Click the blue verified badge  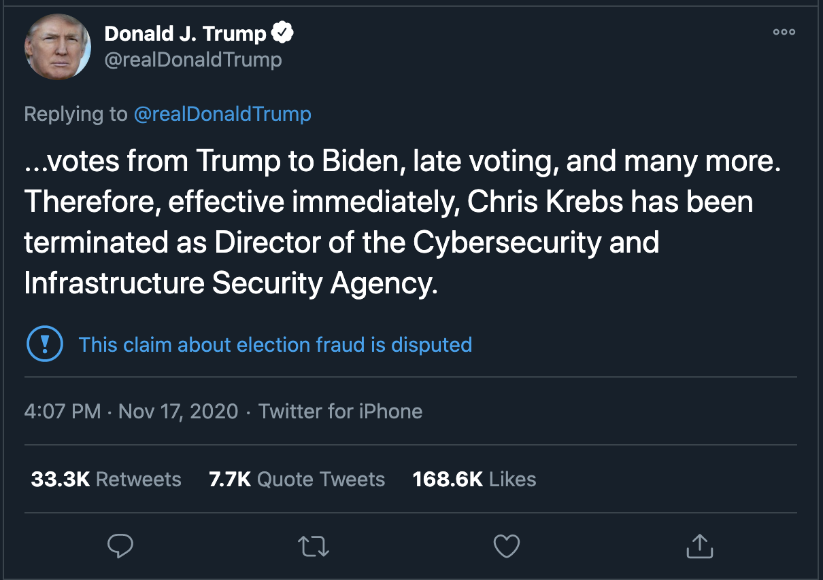point(282,33)
